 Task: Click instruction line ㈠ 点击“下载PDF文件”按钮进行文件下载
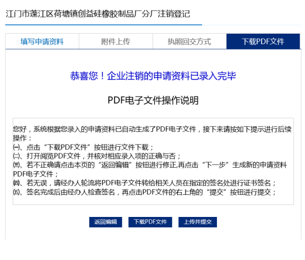click(84, 147)
